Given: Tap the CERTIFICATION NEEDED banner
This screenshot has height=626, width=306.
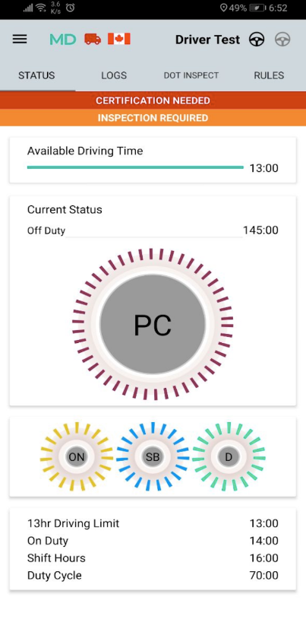Looking at the screenshot, I should point(153,100).
